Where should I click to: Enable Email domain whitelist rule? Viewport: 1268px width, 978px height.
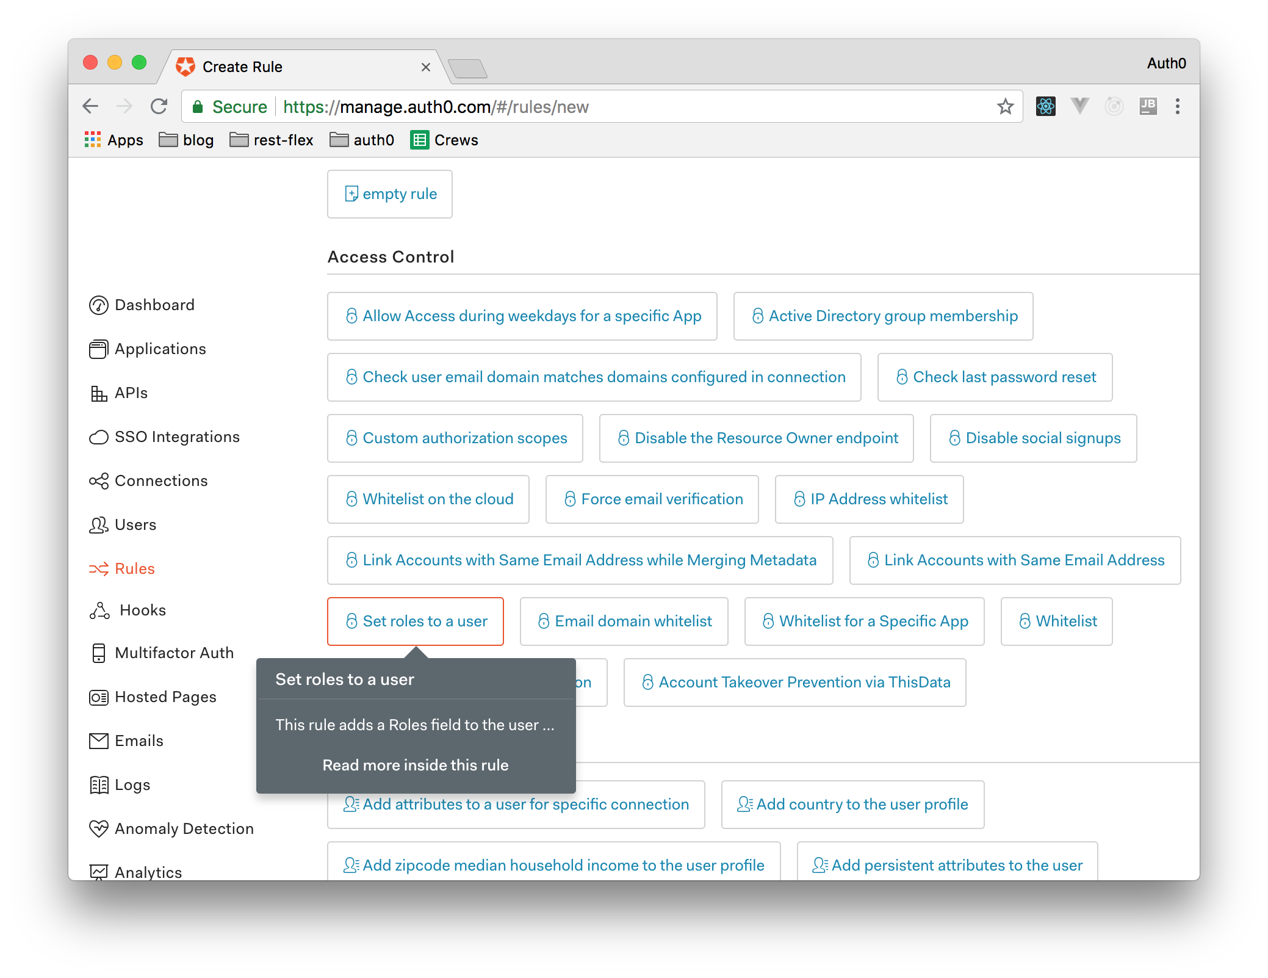coord(624,620)
